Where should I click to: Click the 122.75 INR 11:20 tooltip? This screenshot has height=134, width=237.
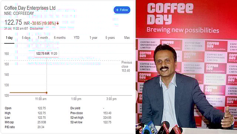coord(47,54)
